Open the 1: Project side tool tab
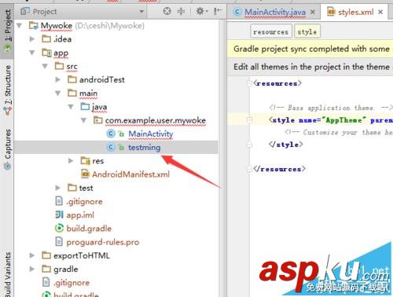 7,31
